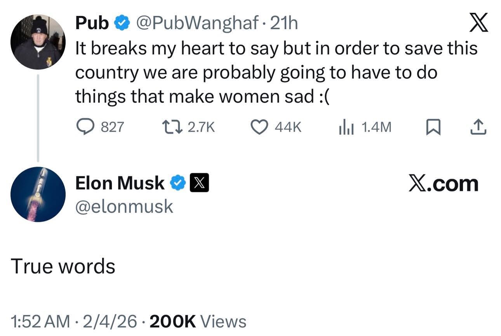
Task: Click the Elon Musk display name
Action: pos(120,183)
